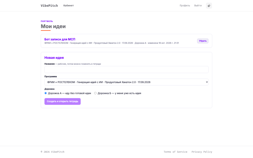The image size is (253, 158).
Task: Click Выйти to log out
Action: [198, 6]
